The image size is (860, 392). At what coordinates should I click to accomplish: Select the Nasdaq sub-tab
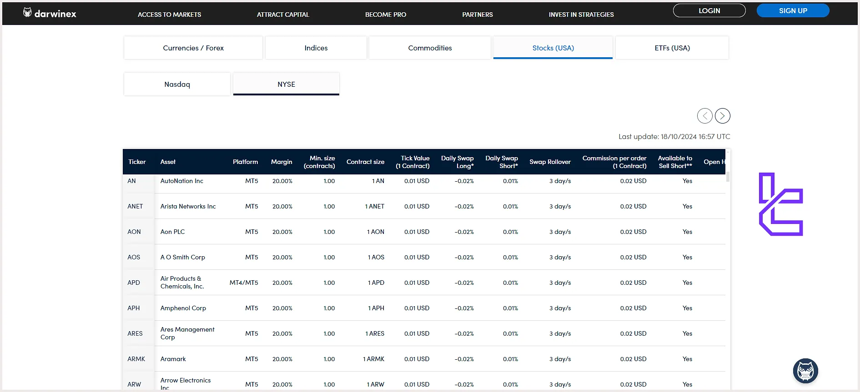[x=177, y=84]
